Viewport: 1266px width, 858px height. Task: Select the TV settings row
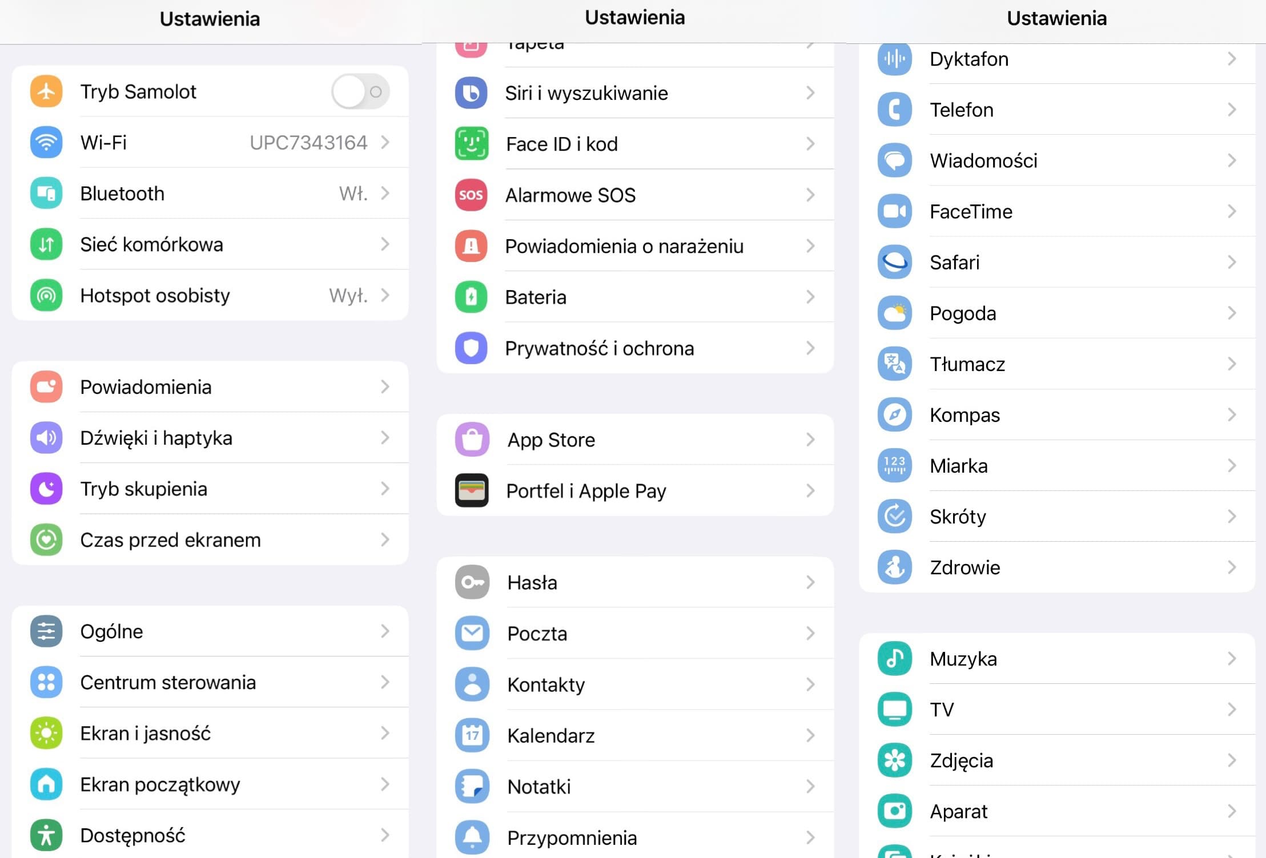point(1057,710)
